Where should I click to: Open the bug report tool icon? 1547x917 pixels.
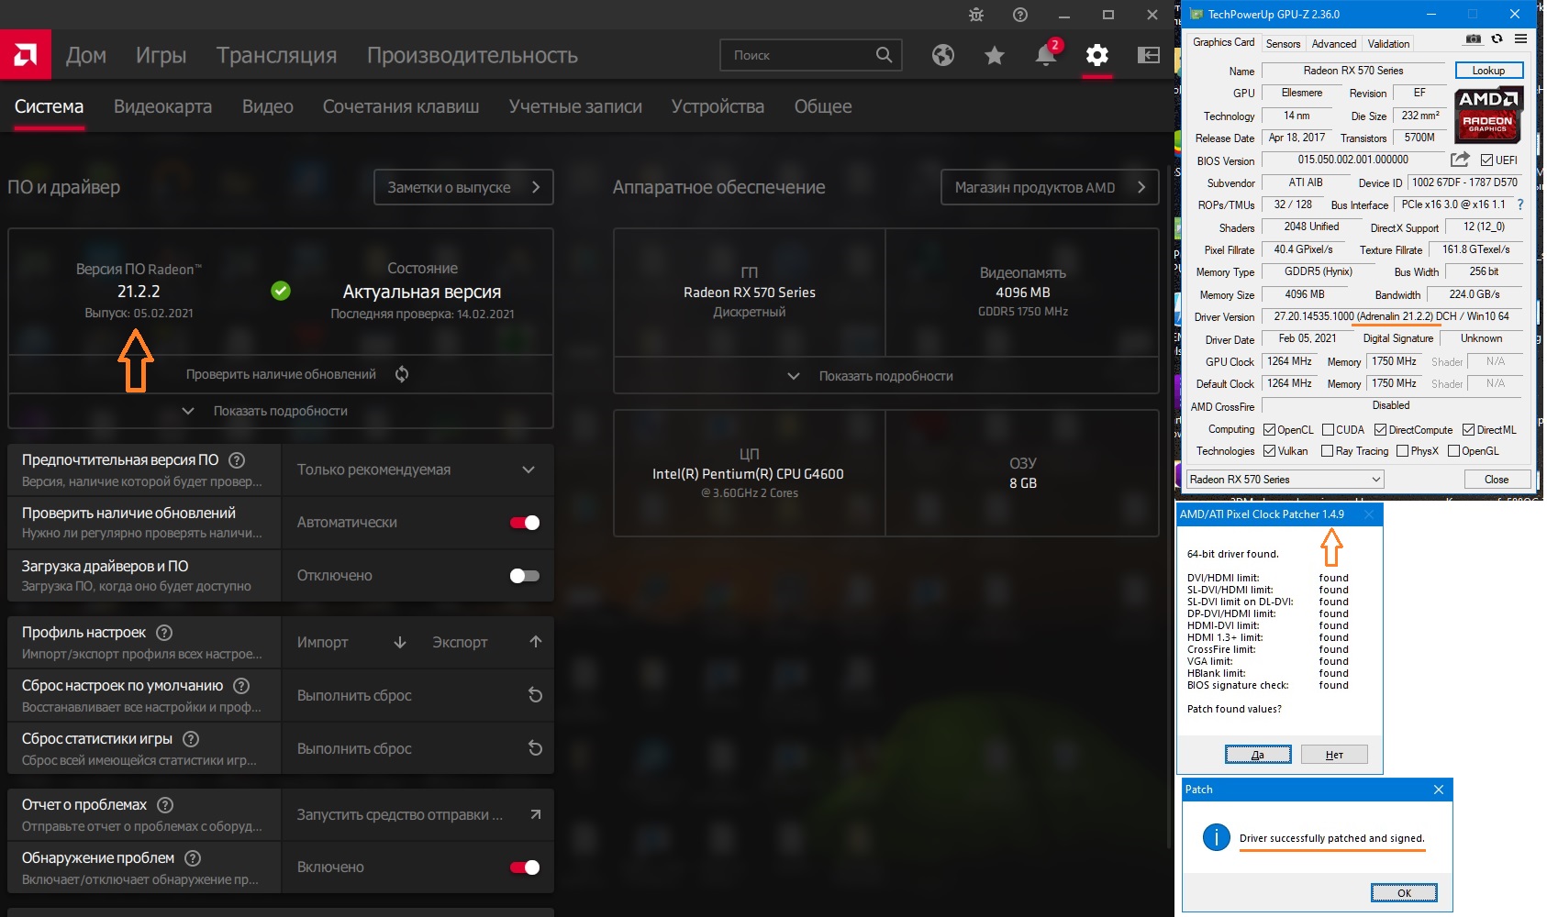click(x=976, y=15)
